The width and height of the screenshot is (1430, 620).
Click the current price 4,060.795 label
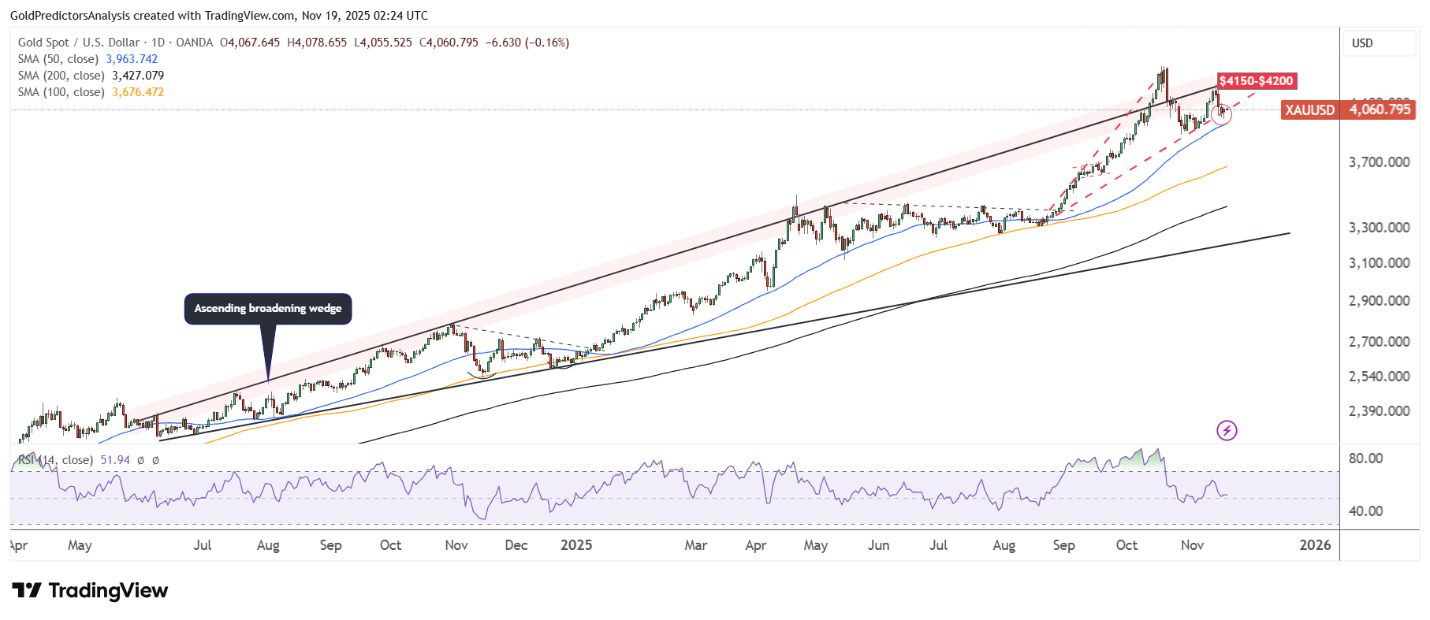pyautogui.click(x=1380, y=110)
